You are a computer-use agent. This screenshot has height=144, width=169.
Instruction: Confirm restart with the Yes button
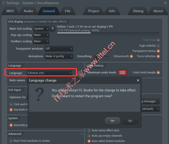pyautogui.click(x=112, y=121)
